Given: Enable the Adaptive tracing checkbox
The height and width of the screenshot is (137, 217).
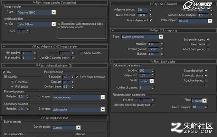Looking at the screenshot, I should point(206,80).
